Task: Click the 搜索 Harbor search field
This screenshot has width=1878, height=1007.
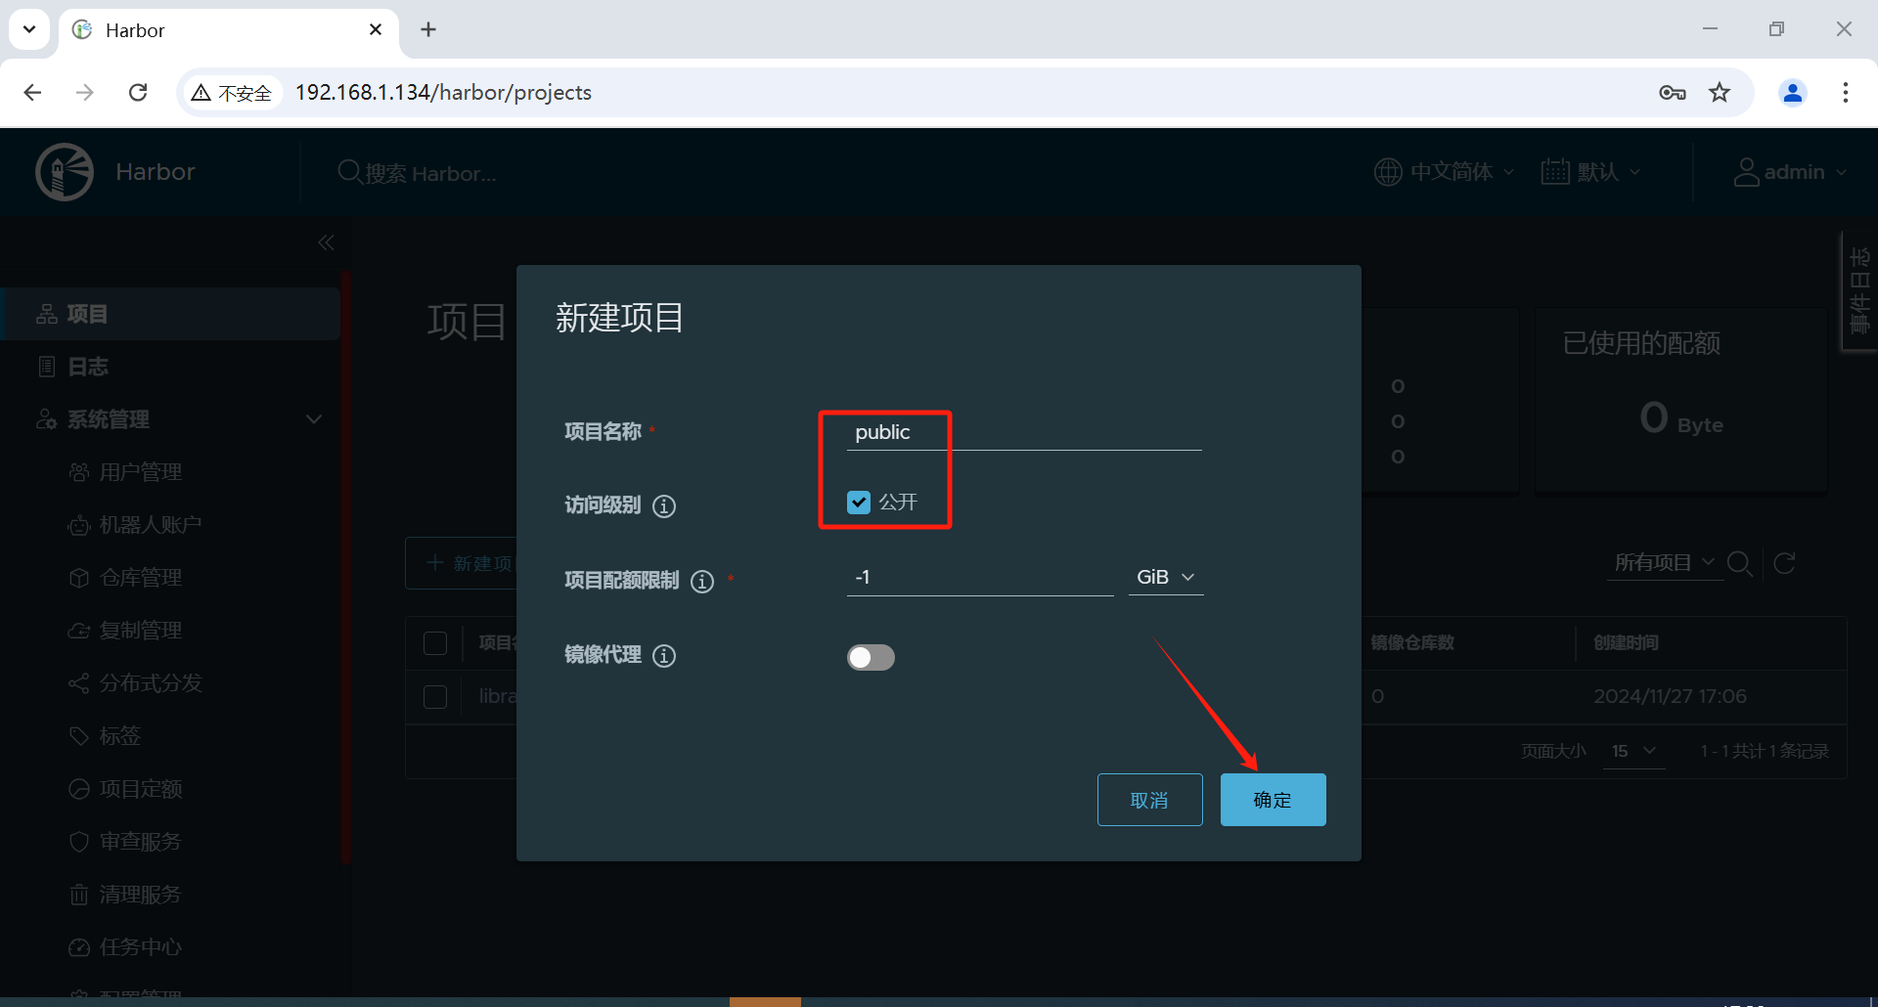Action: 430,173
